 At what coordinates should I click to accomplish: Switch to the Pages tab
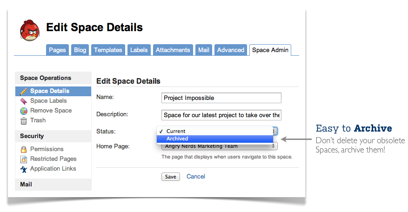click(x=57, y=50)
